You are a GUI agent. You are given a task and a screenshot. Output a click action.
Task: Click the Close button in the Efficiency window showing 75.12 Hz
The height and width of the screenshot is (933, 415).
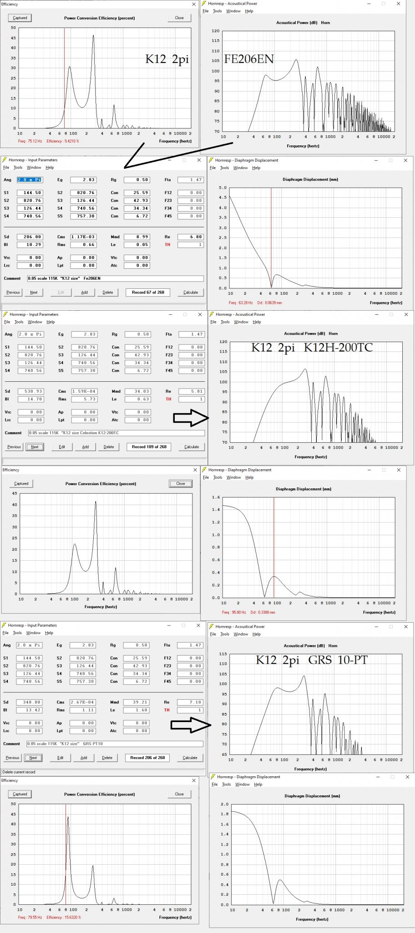pos(179,18)
